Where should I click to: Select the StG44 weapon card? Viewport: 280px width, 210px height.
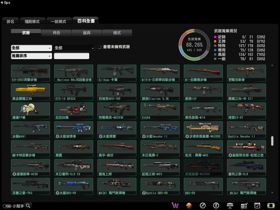(x=160, y=111)
